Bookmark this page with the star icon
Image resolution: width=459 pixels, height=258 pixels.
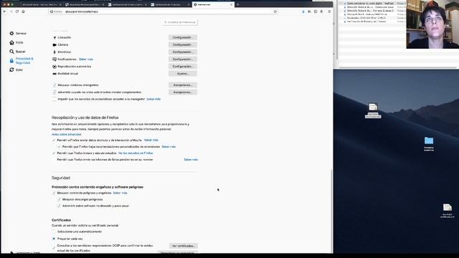275,11
